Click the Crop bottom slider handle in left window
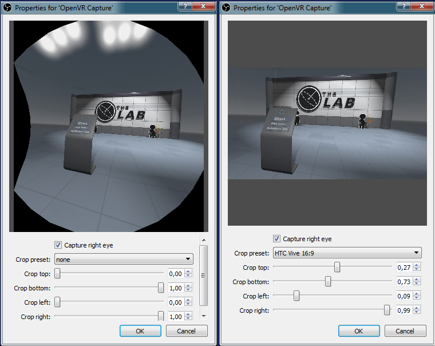This screenshot has height=346, width=435. [161, 288]
